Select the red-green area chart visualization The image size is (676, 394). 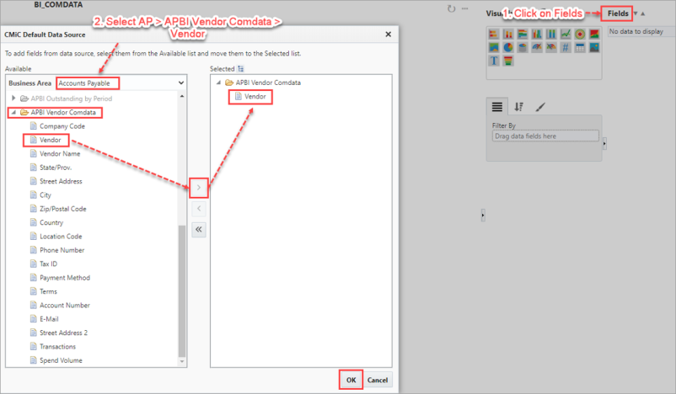pyautogui.click(x=594, y=34)
